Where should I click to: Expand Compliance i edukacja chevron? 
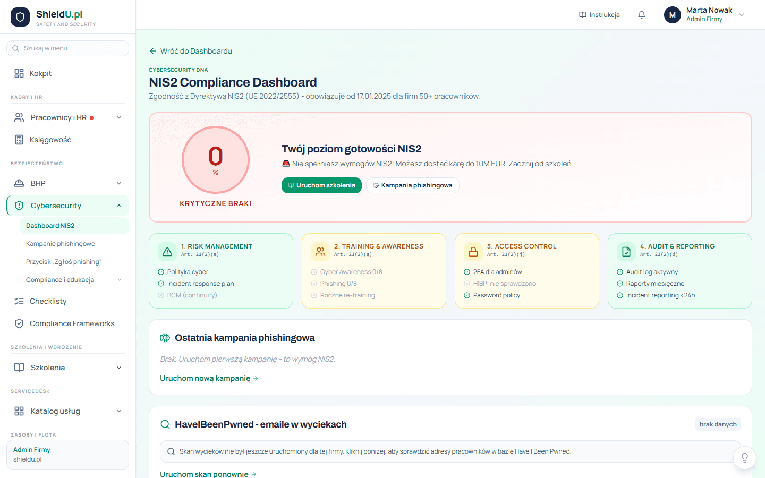point(120,280)
